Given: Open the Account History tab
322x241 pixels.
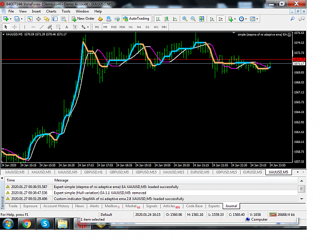Looking at the screenshot, I should (x=56, y=206).
